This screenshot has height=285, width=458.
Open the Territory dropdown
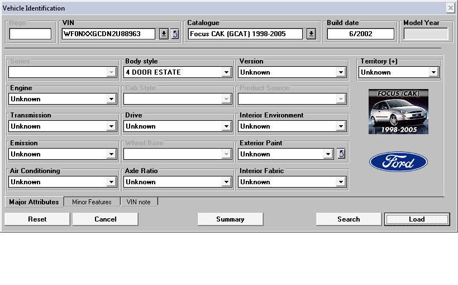(x=433, y=72)
